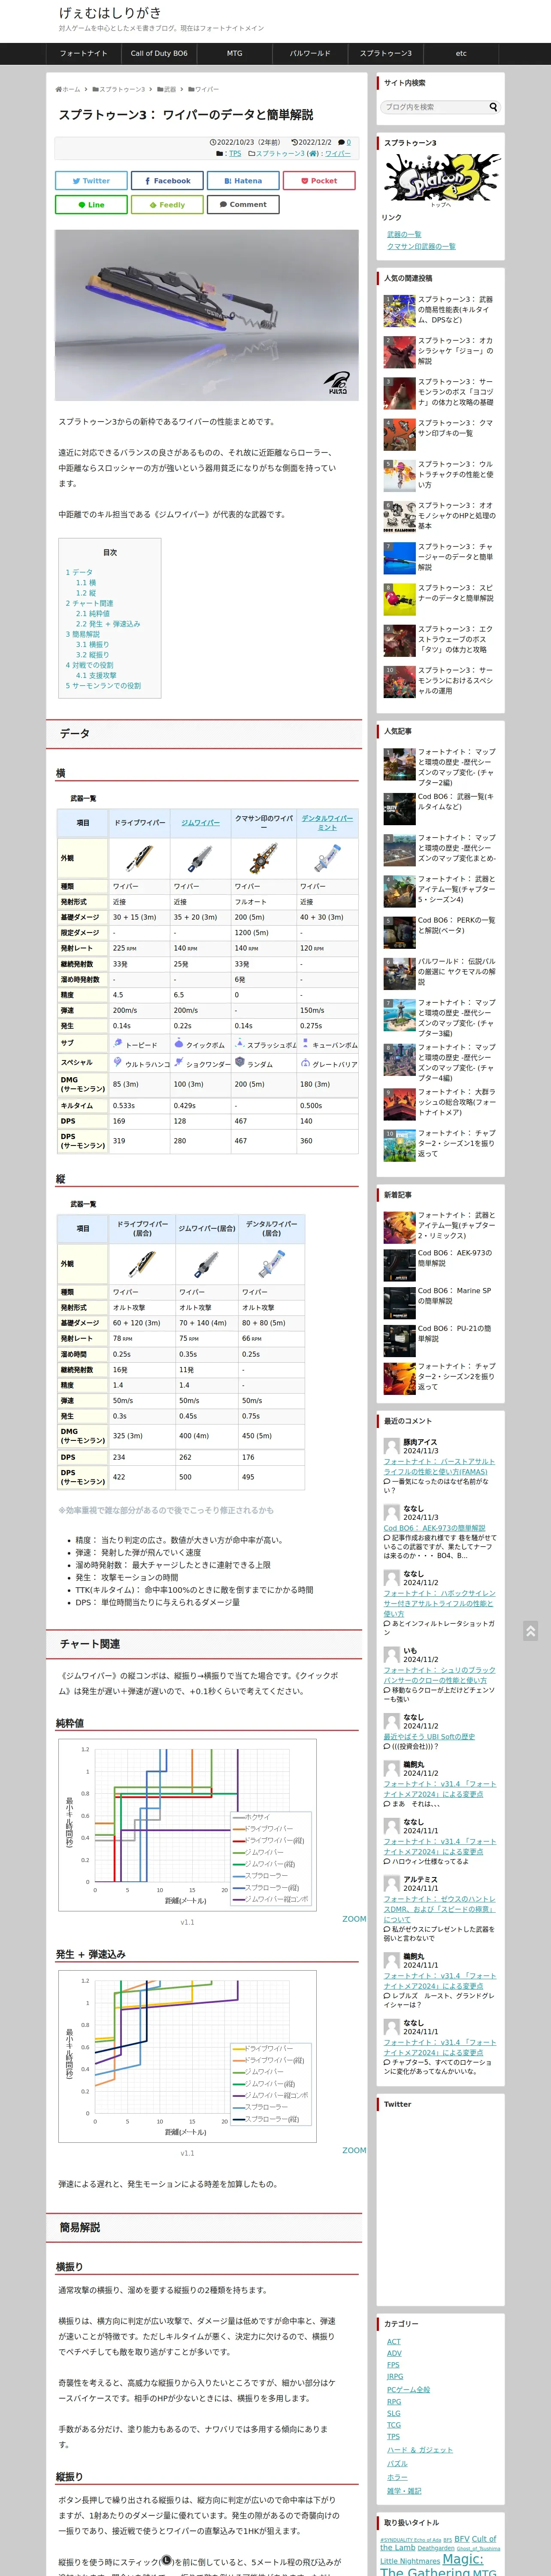Click the ジムワイパー header link in the table
The width and height of the screenshot is (551, 2576).
[x=200, y=823]
